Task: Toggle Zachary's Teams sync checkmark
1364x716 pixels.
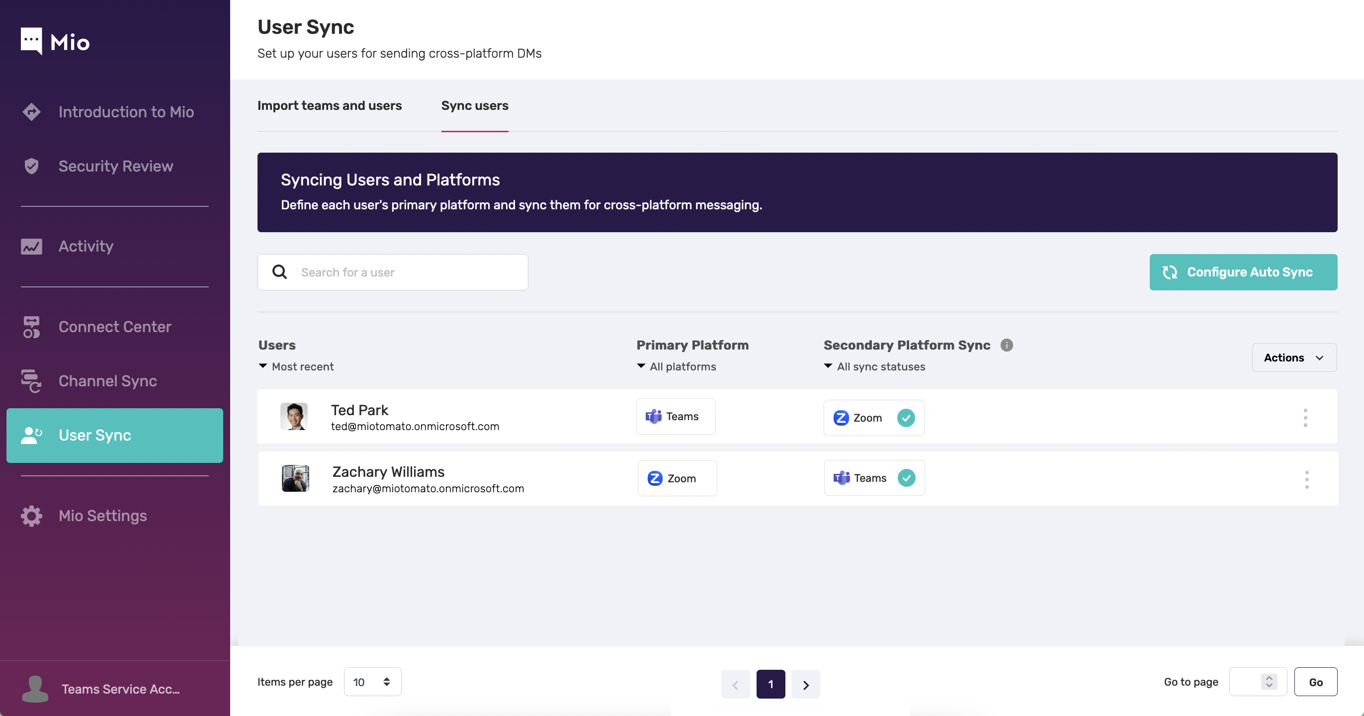Action: 907,478
